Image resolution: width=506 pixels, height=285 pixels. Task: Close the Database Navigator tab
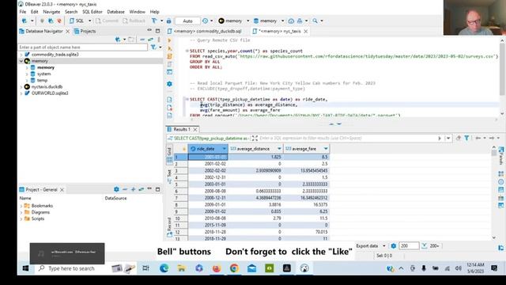(67, 32)
